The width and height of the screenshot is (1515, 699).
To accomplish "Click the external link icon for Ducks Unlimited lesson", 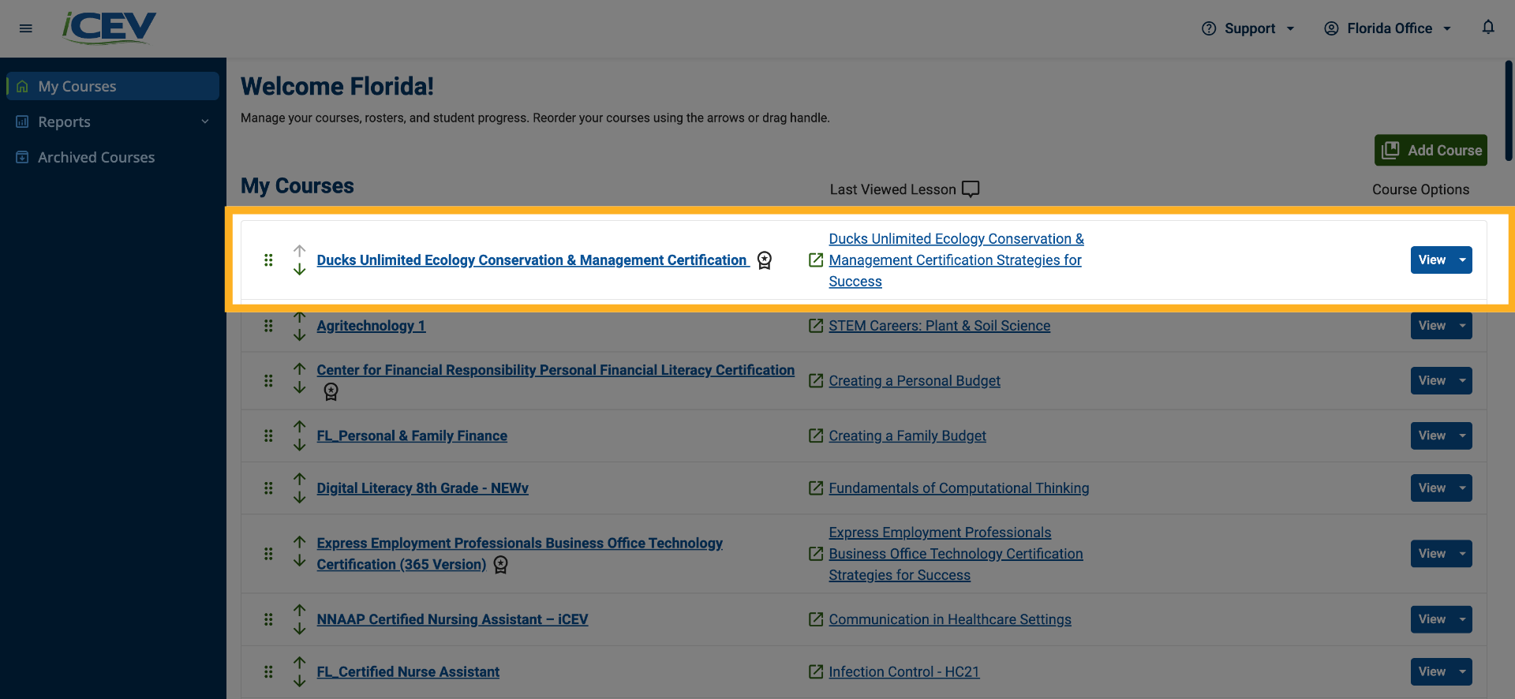I will tap(816, 260).
